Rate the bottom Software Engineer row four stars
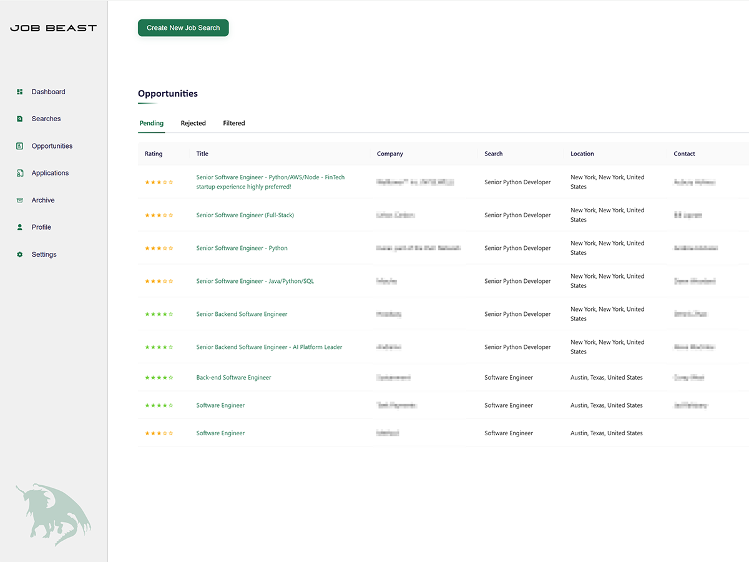The height and width of the screenshot is (562, 749). pyautogui.click(x=164, y=433)
